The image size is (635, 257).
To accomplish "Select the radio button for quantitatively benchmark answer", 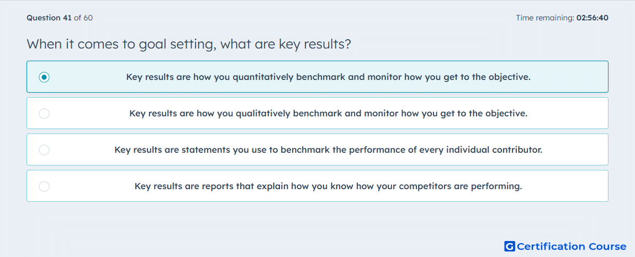I will 44,77.
